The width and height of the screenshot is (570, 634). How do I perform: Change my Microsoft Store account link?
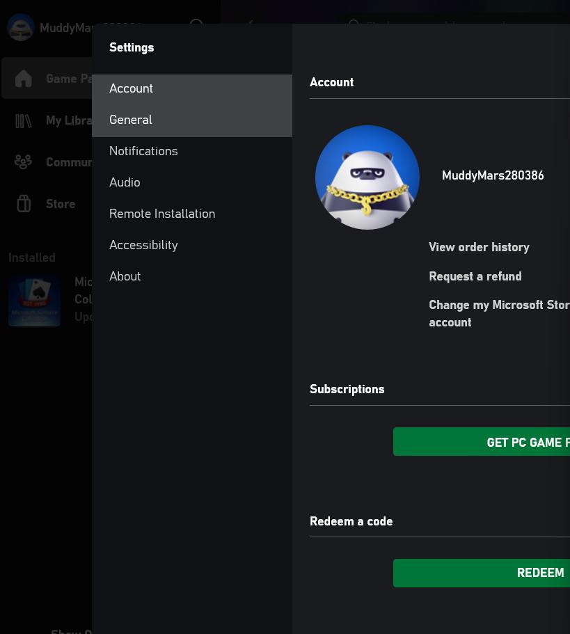coord(499,313)
